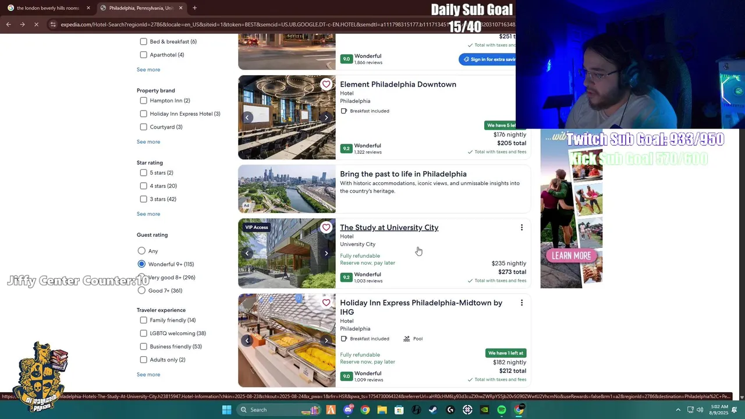Screen dimensions: 745x419
Task: Click the Windows taskbar Search box
Action: click(279, 410)
